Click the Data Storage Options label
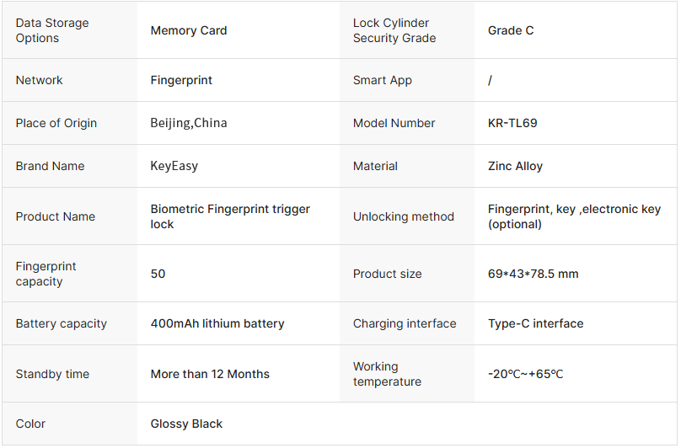Screen dimensions: 681x448 coord(52,30)
